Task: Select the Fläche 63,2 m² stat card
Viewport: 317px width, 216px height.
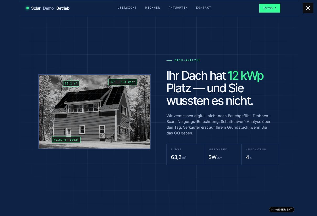Action: (185, 155)
